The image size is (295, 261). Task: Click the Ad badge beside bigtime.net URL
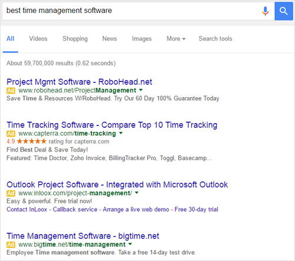pyautogui.click(x=11, y=245)
